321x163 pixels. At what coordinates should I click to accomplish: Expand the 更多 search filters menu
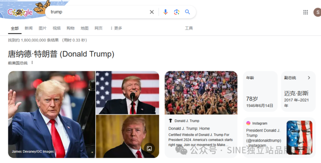pyautogui.click(x=116, y=28)
